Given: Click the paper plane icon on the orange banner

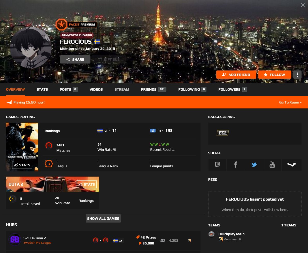Looking at the screenshot, I should (9, 102).
